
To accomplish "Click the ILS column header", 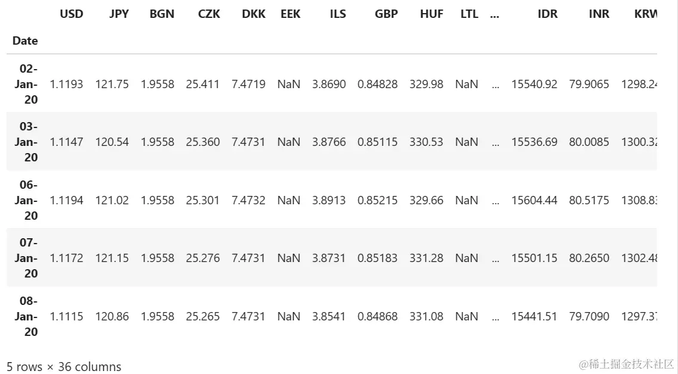I will point(338,14).
